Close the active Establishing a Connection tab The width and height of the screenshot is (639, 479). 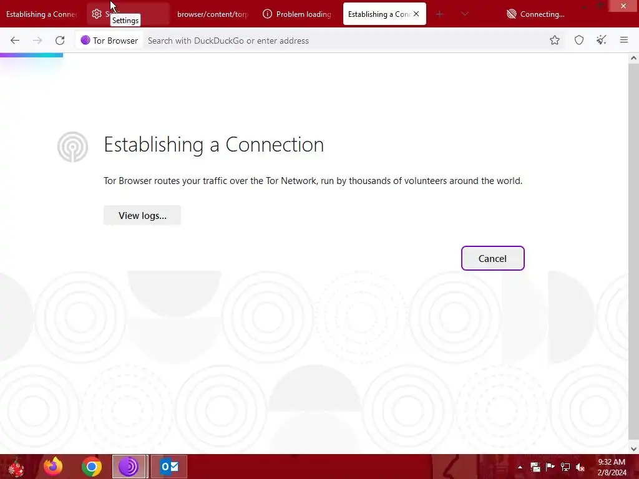416,14
